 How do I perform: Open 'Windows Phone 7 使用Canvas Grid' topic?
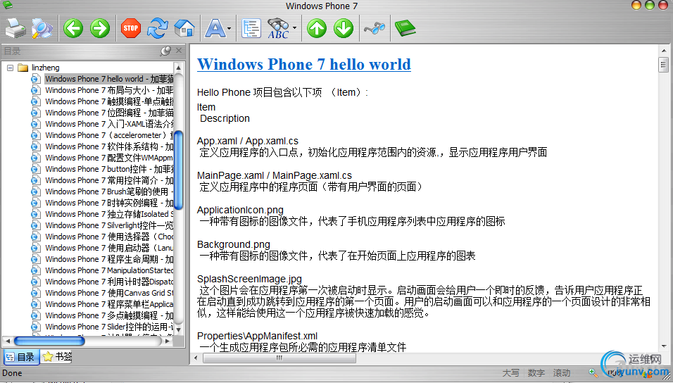[109, 293]
